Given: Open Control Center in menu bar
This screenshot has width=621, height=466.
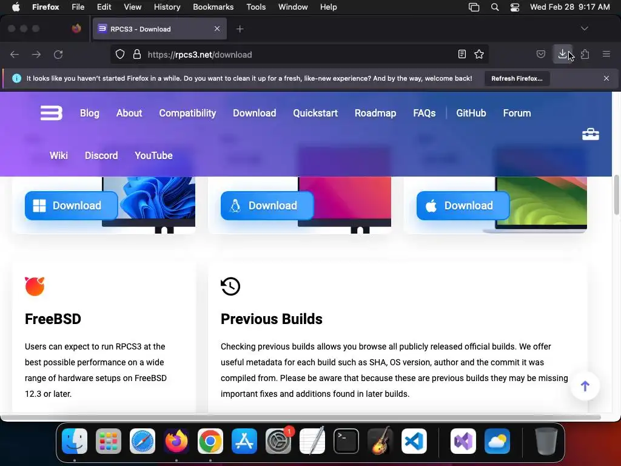Looking at the screenshot, I should [514, 7].
